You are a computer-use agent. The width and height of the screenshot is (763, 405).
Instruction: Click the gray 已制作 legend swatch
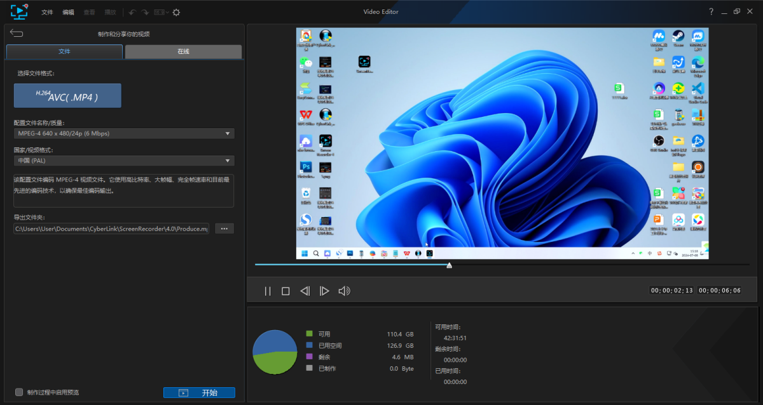[309, 368]
